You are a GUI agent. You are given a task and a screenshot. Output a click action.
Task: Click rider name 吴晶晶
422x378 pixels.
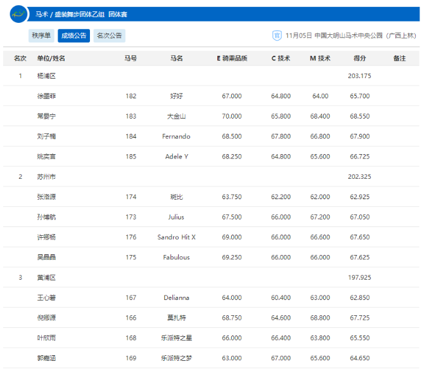tap(47, 257)
